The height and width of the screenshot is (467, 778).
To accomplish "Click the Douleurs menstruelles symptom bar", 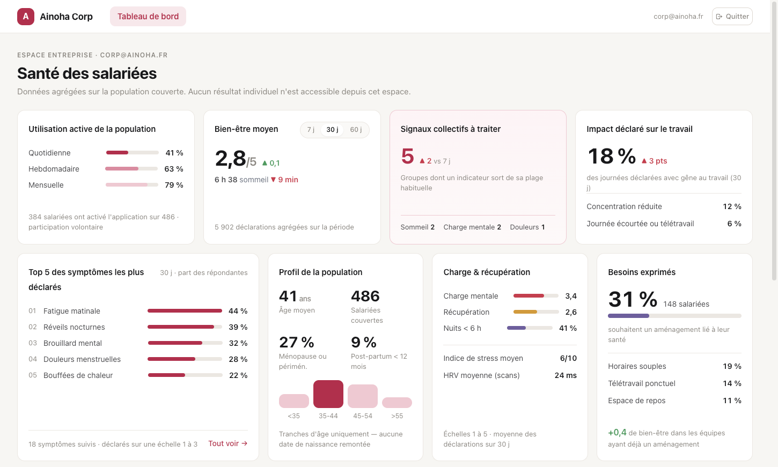I will pyautogui.click(x=185, y=359).
